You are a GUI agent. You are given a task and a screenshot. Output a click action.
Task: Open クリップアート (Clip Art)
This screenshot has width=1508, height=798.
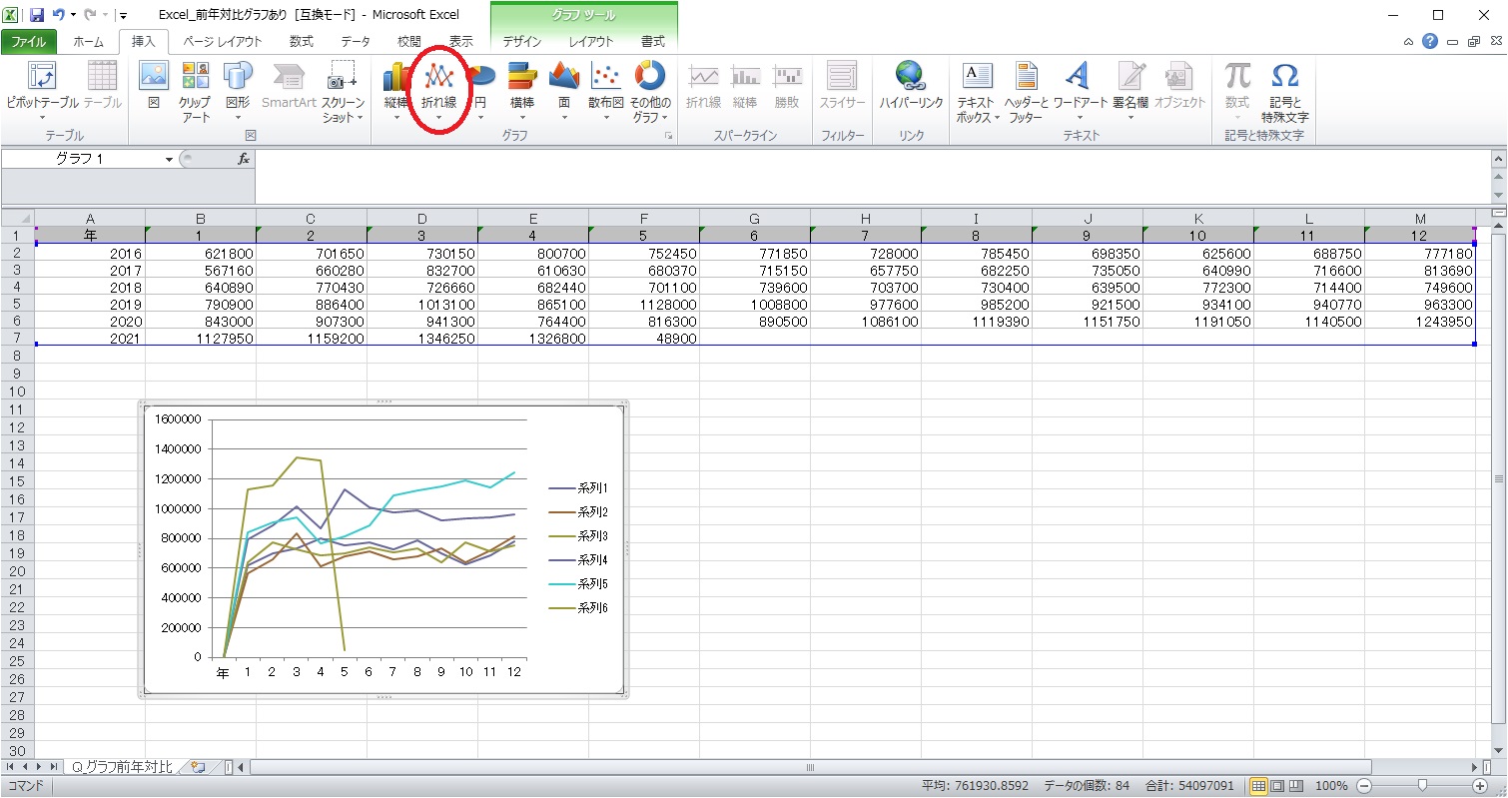195,92
